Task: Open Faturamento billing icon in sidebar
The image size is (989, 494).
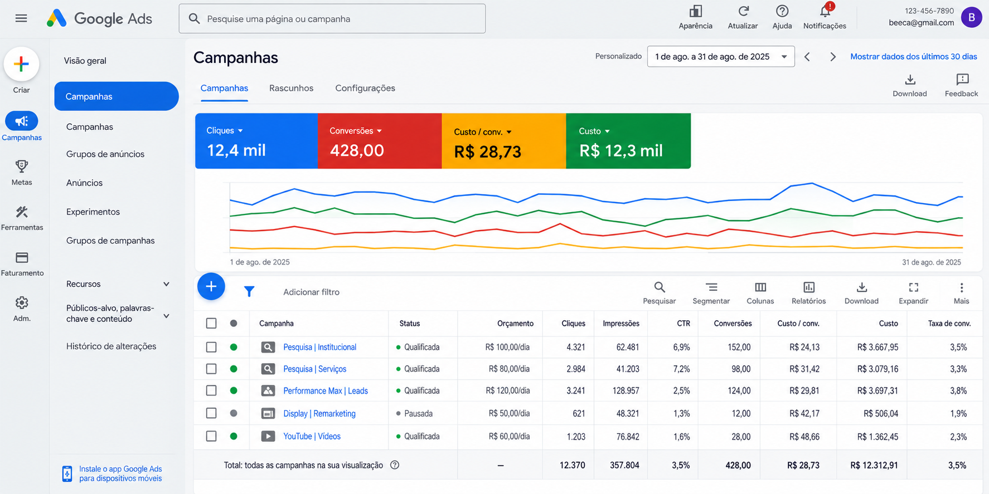Action: coord(22,257)
